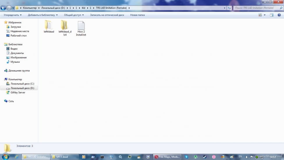Open uTorrent from the taskbar
Image resolution: width=284 pixels, height=160 pixels.
pos(196,157)
